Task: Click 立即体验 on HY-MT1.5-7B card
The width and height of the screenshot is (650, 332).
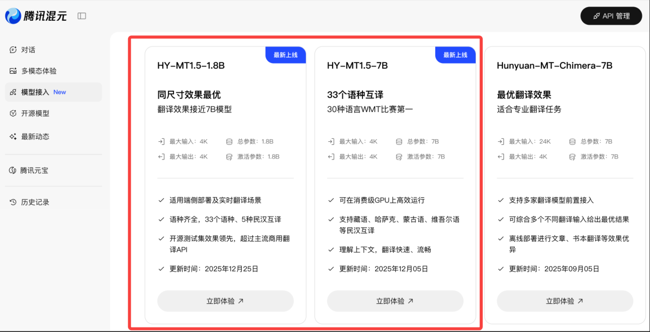Action: coord(395,301)
